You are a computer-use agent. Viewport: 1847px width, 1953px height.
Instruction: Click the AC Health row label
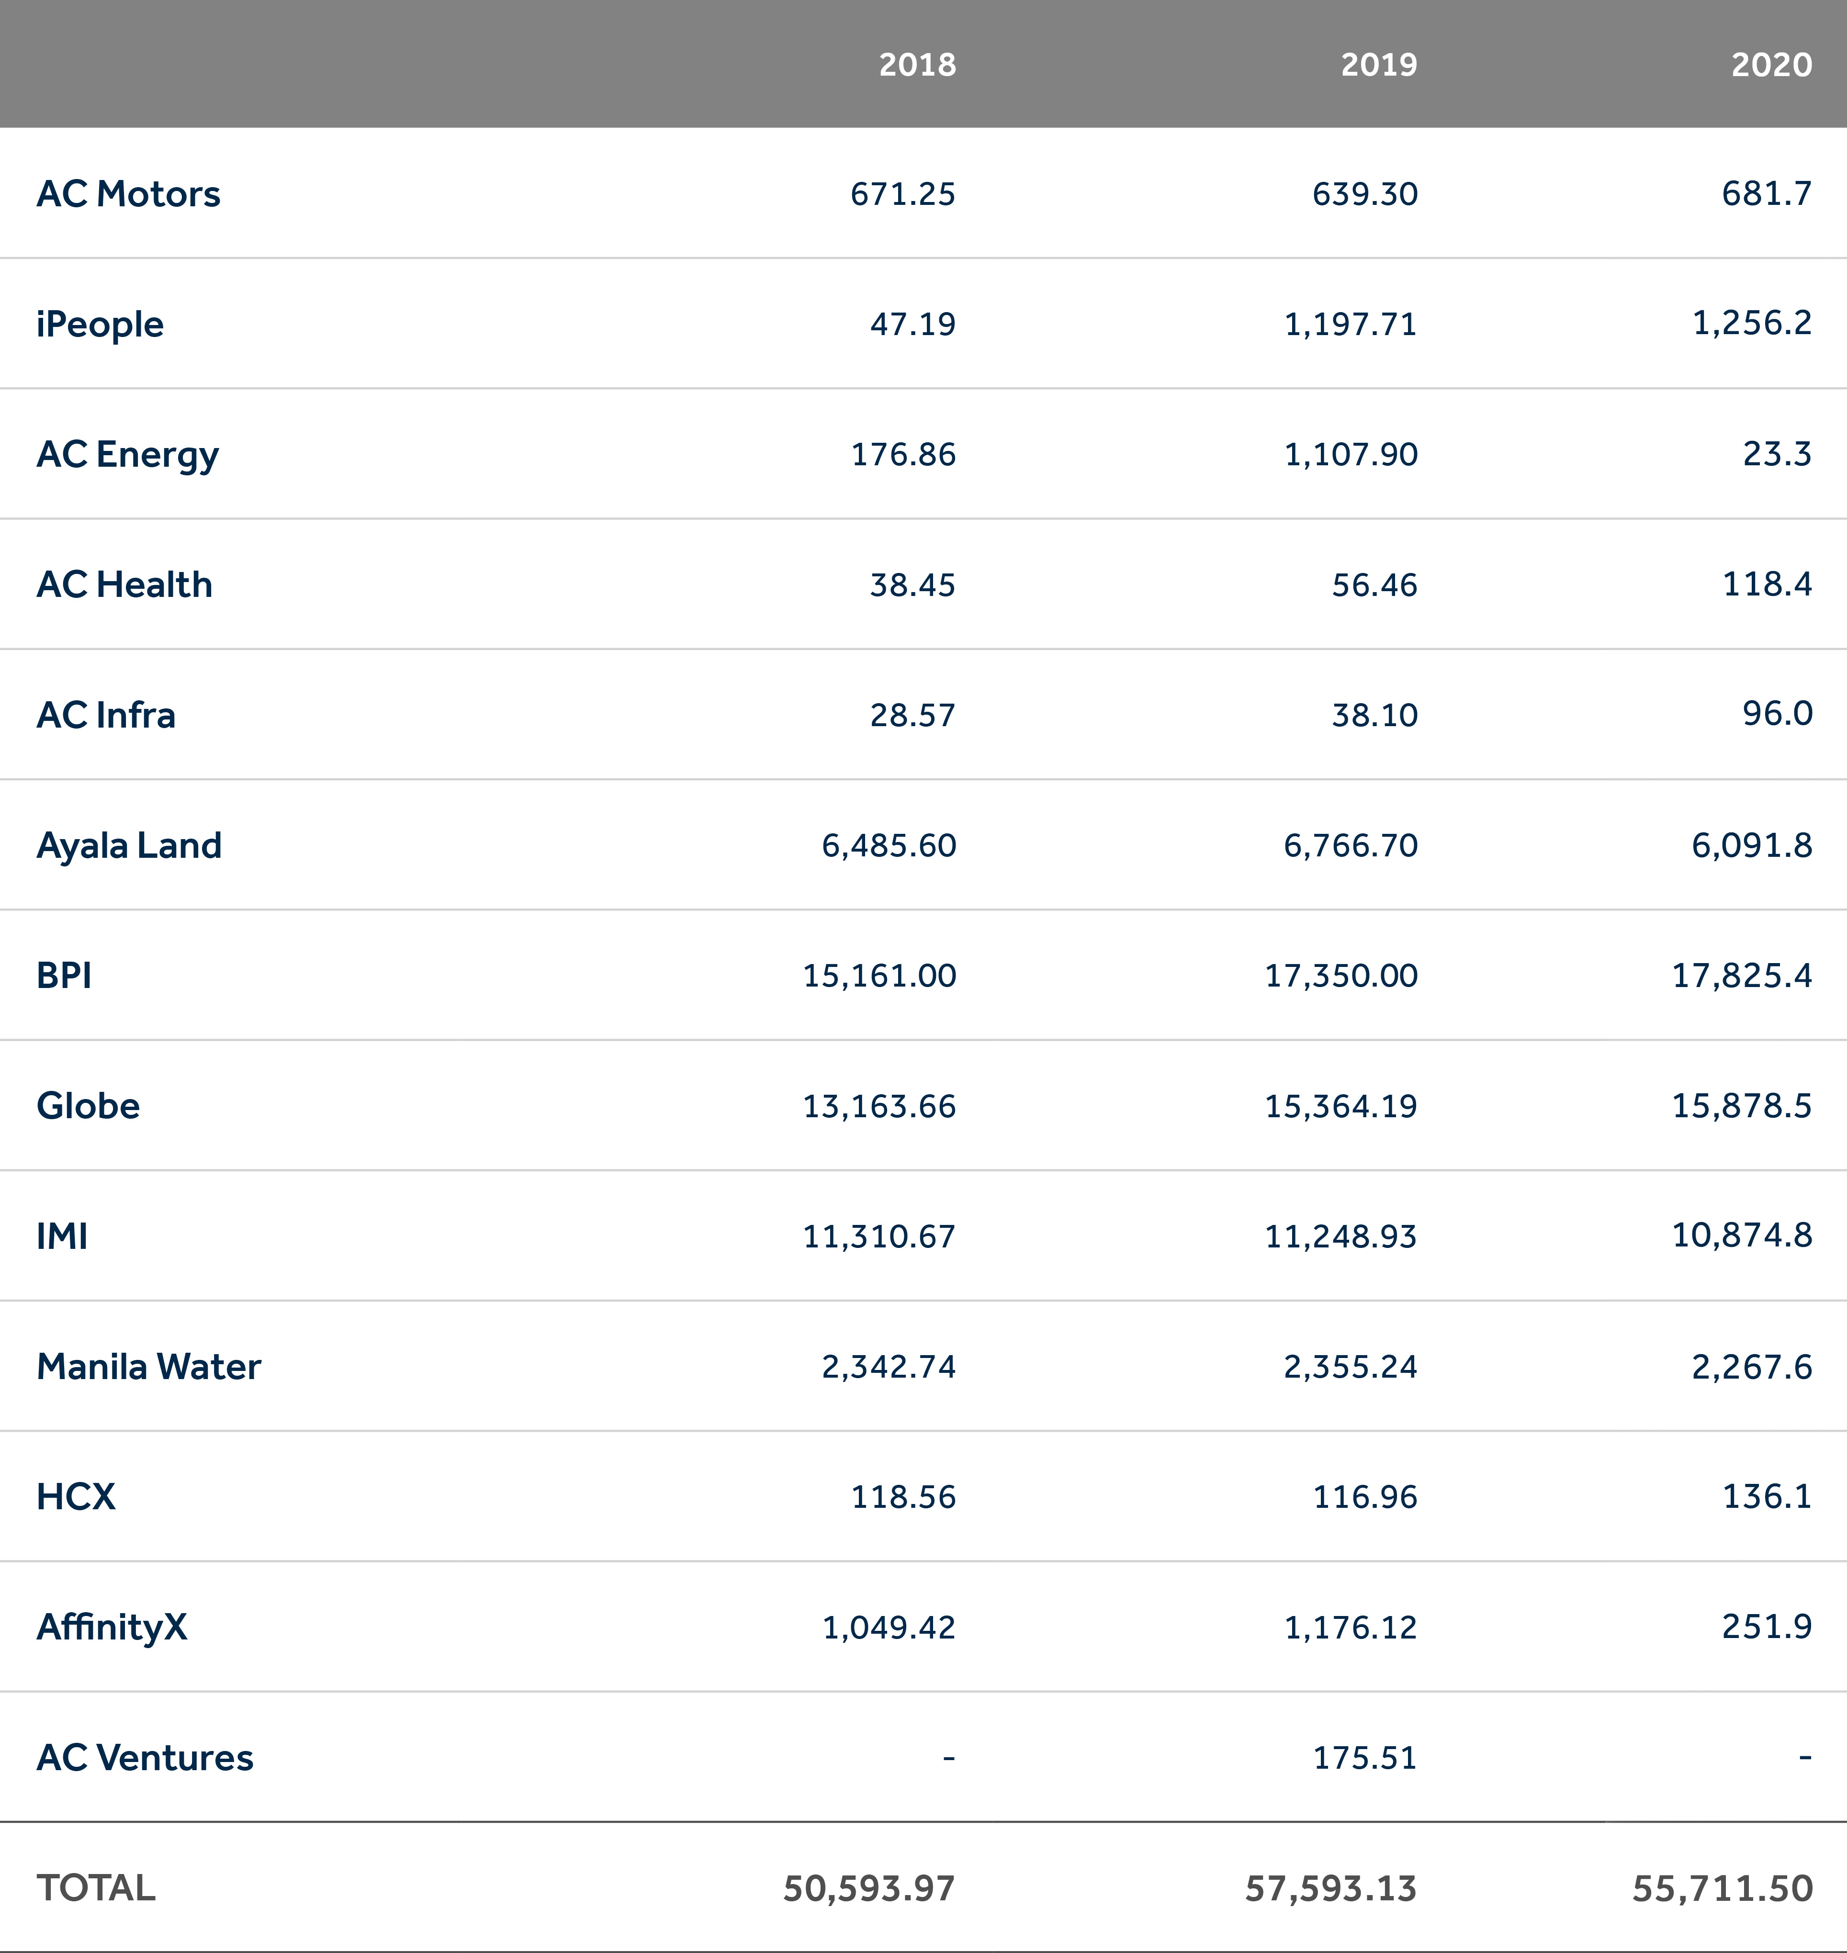[124, 585]
